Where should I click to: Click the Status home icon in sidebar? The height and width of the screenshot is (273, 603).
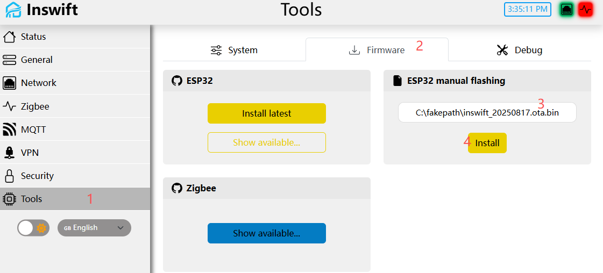[x=9, y=37]
